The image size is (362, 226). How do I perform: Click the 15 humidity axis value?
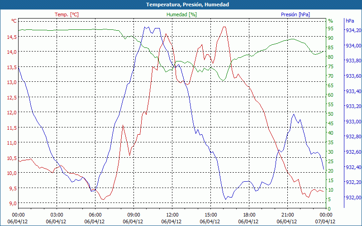(x=331, y=180)
